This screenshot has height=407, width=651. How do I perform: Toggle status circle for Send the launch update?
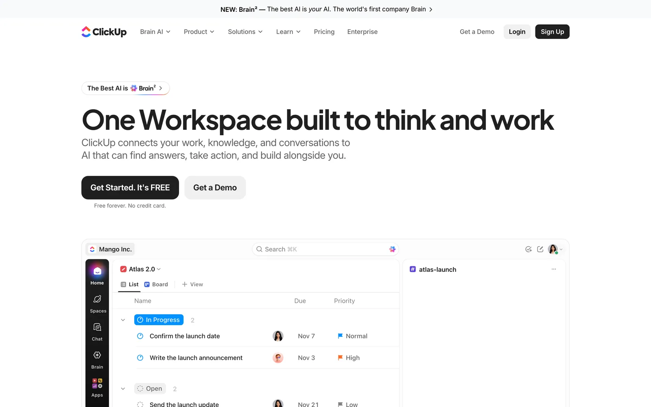140,404
